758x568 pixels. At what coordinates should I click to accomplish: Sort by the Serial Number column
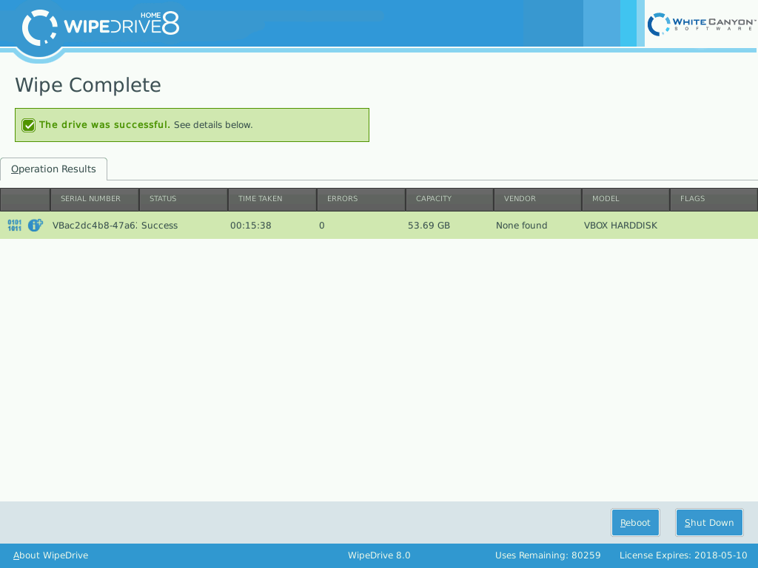click(x=95, y=199)
